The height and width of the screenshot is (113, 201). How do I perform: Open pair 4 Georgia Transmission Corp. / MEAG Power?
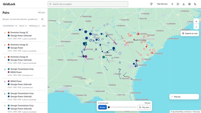point(24,72)
